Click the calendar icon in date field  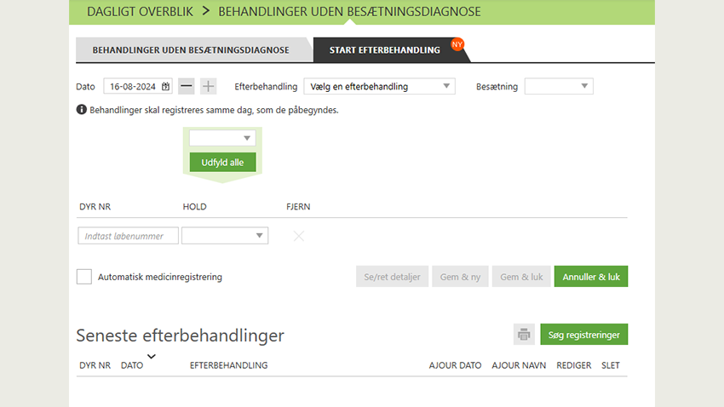point(166,86)
